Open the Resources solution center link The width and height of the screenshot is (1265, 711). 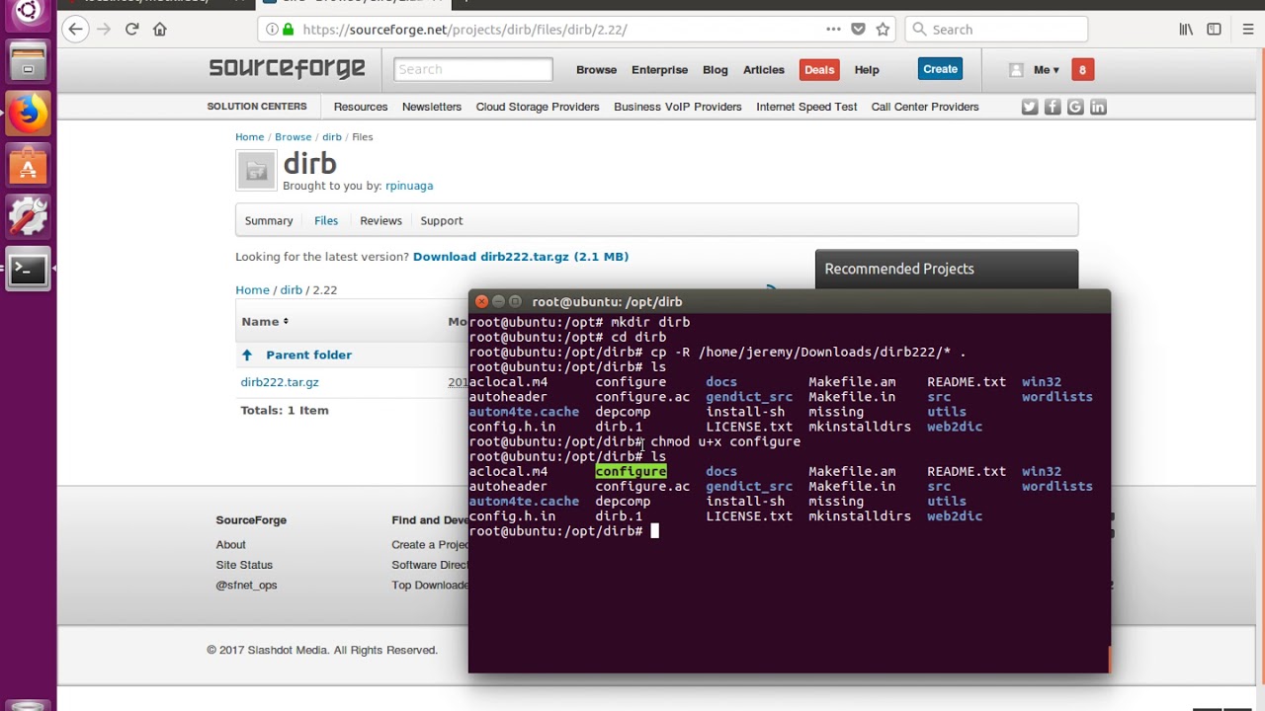(361, 107)
